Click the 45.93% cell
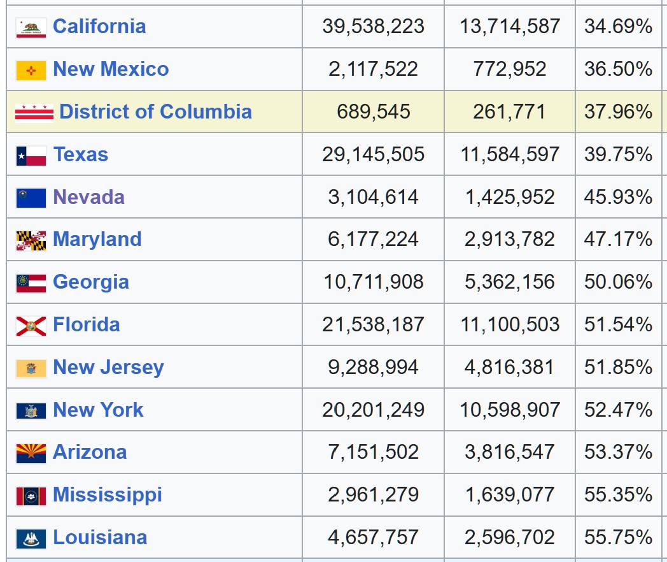The image size is (667, 562). 618,197
